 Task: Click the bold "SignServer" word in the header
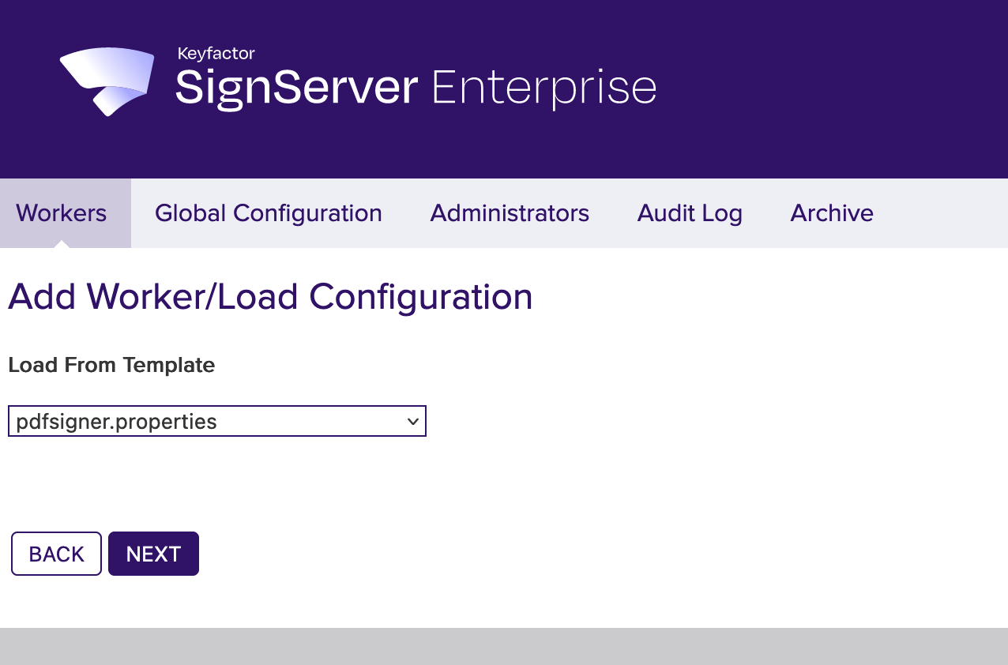(296, 88)
